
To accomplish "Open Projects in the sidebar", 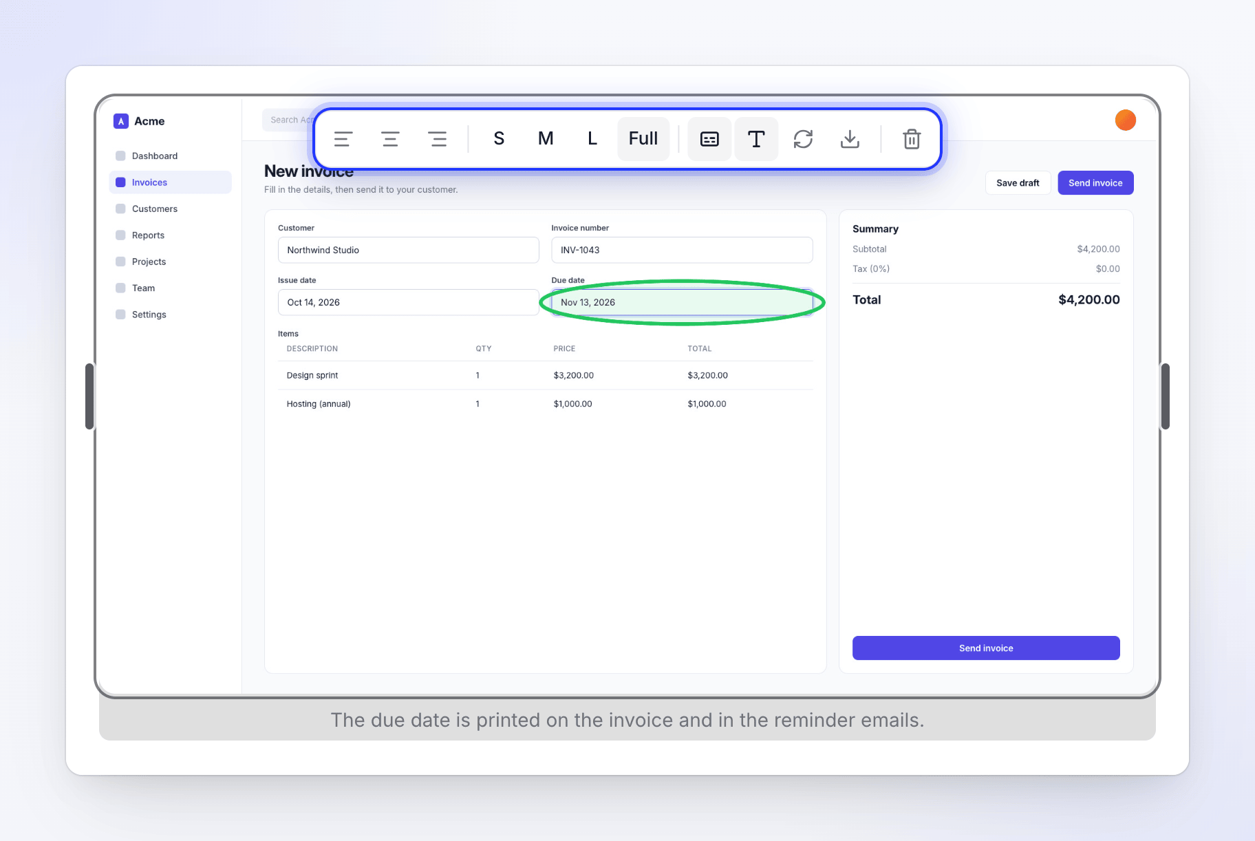I will [170, 262].
